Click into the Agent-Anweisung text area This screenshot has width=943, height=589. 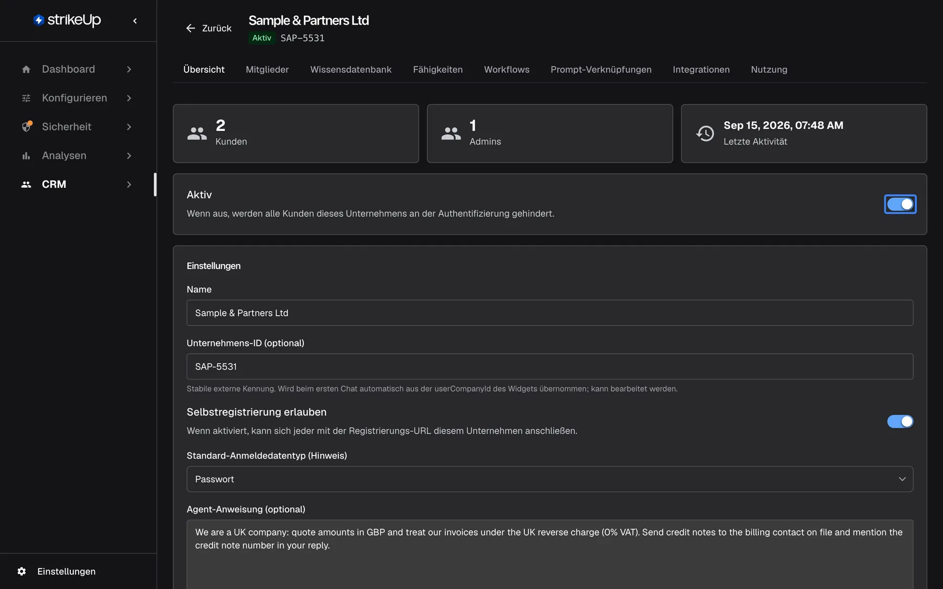click(x=550, y=554)
